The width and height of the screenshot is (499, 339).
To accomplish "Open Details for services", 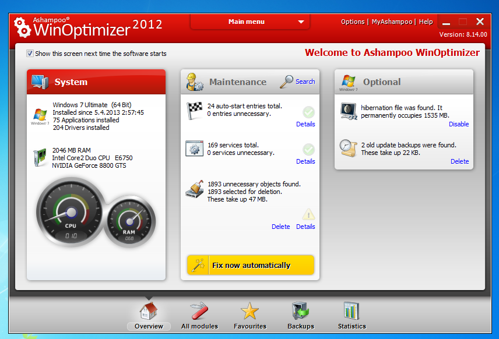I will point(305,161).
